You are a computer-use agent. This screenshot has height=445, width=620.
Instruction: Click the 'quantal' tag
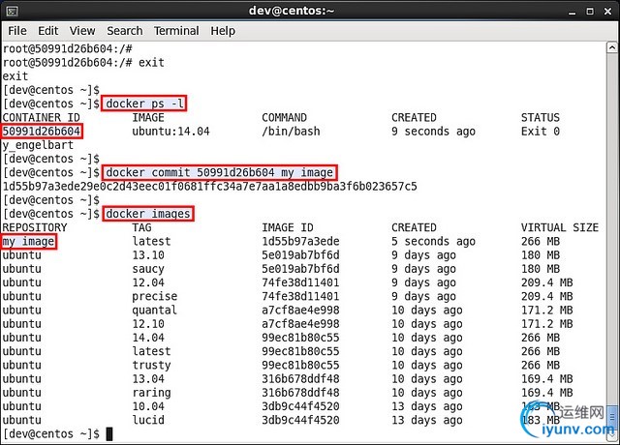pos(155,311)
